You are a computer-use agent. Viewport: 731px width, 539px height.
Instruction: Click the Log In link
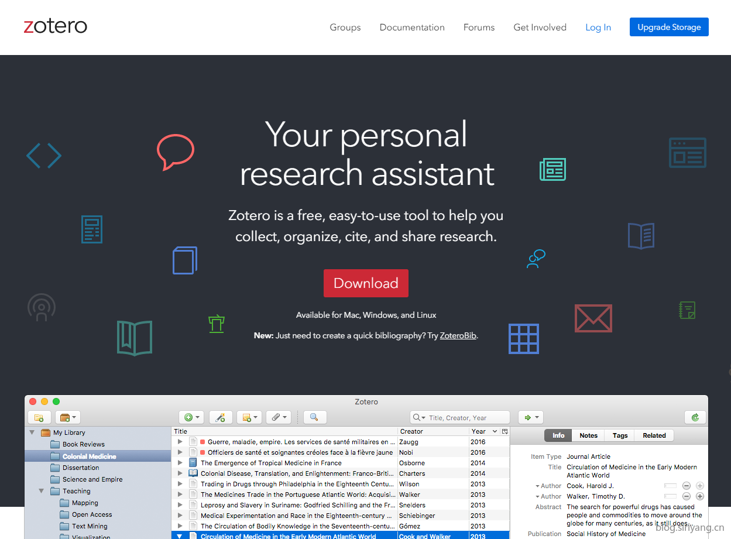click(x=598, y=28)
